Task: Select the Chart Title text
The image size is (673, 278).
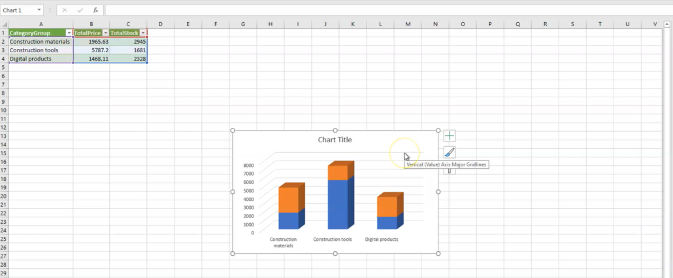Action: (335, 140)
